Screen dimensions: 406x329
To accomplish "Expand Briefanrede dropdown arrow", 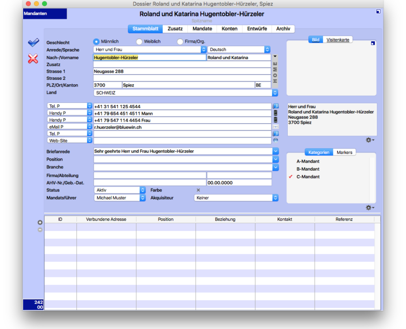I will coord(275,151).
